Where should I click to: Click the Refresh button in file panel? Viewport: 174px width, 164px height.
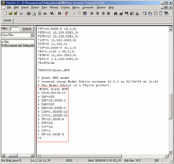27,29
